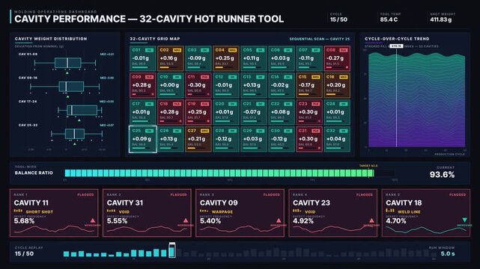The image size is (480, 269).
Task: Select cavity tile C10 showing +0.00 g
Action: click(x=171, y=85)
